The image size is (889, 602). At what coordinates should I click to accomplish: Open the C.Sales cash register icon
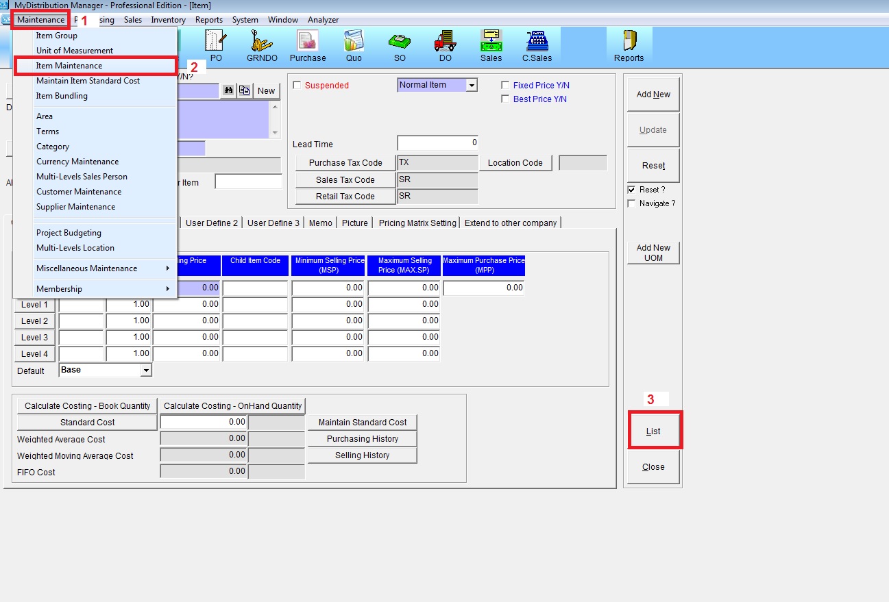pos(537,45)
